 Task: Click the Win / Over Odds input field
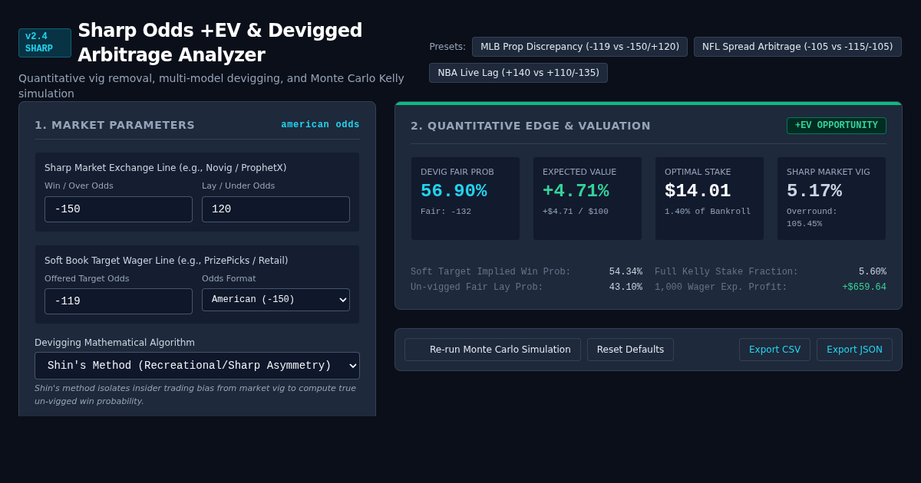click(x=118, y=209)
